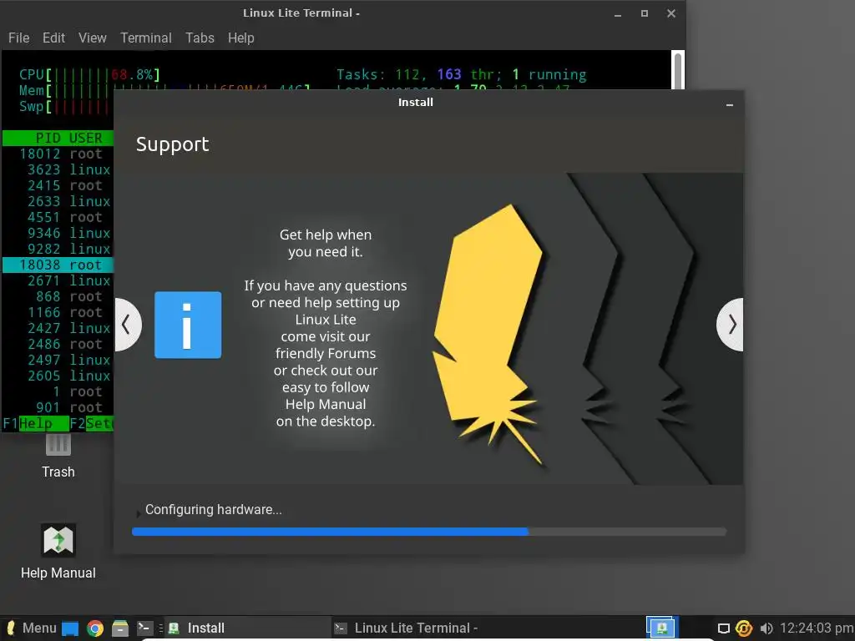Image resolution: width=855 pixels, height=641 pixels.
Task: Open the File menu in Terminal
Action: (18, 38)
